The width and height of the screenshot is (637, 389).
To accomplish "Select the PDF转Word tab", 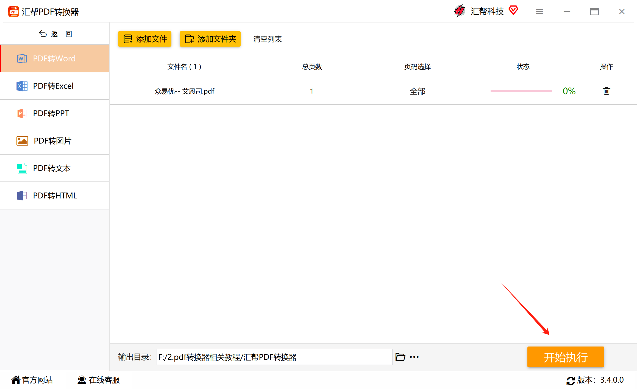I will 55,58.
